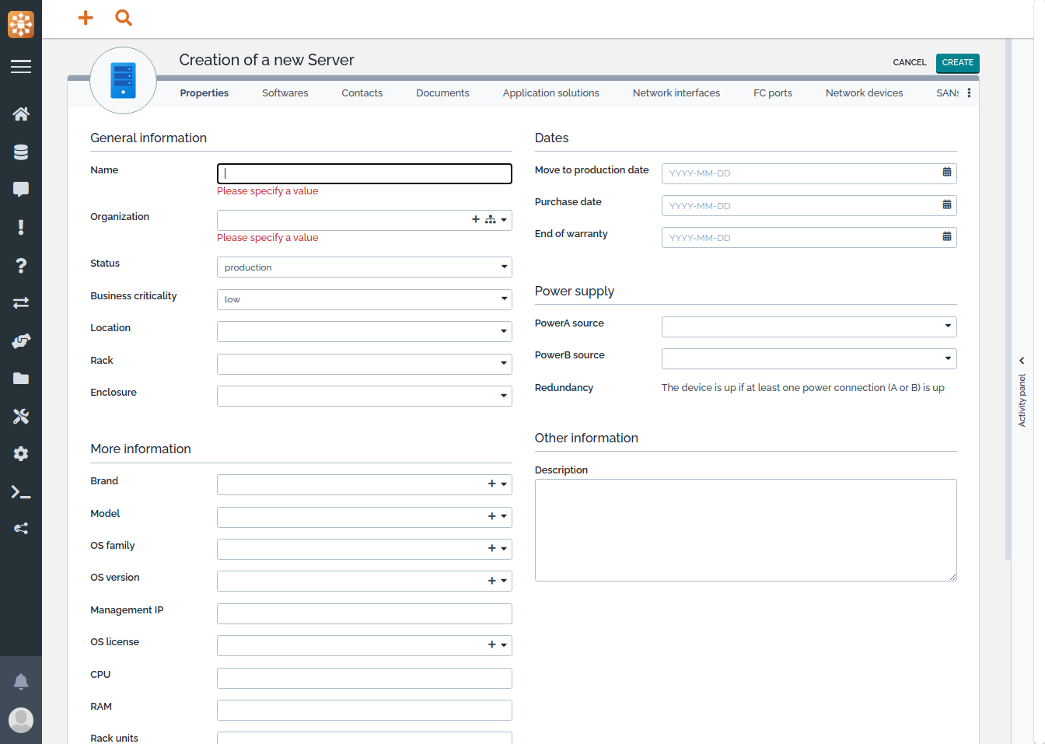Expand the Activity panel chevron
The height and width of the screenshot is (744, 1045).
click(1022, 361)
